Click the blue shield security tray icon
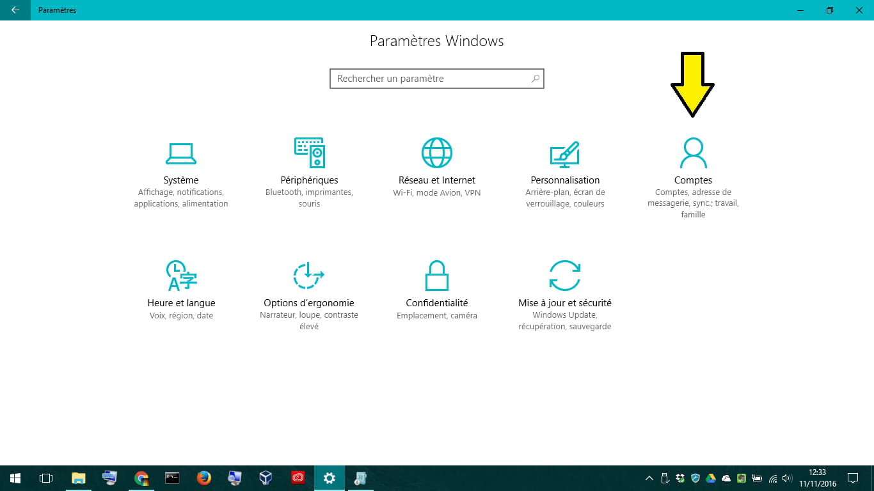This screenshot has height=491, width=874. (x=695, y=478)
